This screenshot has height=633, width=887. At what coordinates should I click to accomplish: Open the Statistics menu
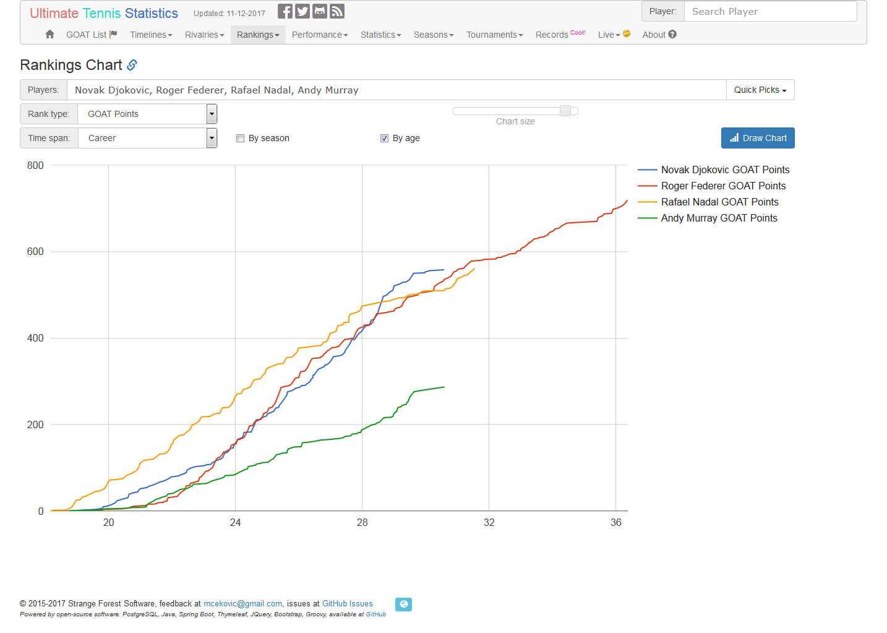381,35
